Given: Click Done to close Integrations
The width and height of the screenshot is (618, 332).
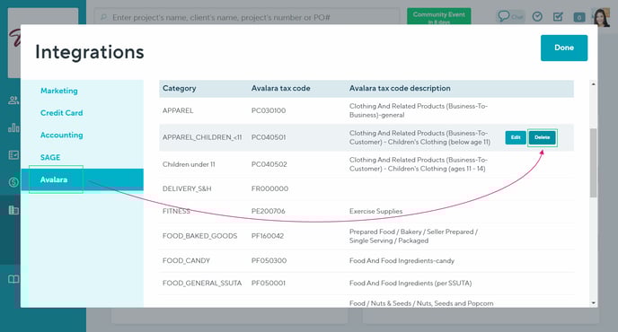Looking at the screenshot, I should pyautogui.click(x=564, y=48).
